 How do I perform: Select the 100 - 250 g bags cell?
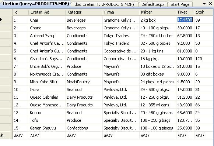158,120
